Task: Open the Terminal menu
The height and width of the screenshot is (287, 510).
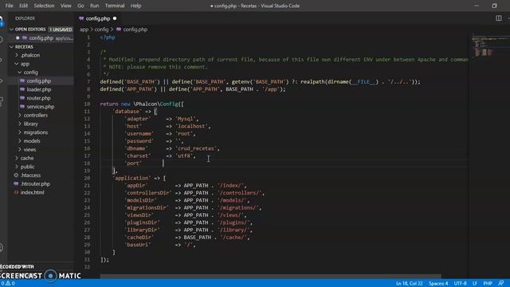Action: pos(115,6)
